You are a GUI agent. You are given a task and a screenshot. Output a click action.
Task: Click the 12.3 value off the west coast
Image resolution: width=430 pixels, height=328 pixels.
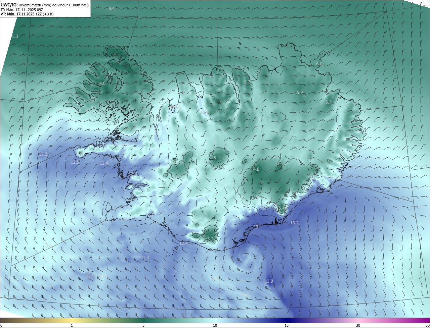(43, 154)
